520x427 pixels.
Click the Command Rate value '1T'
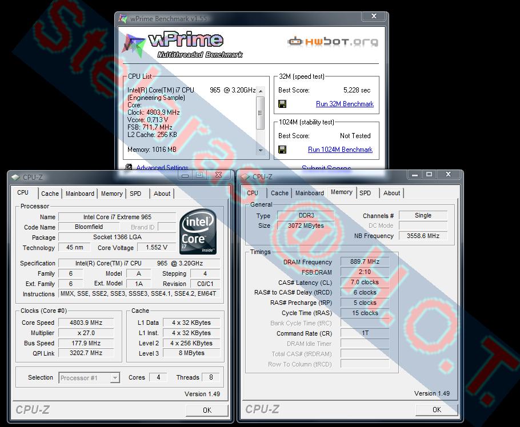click(x=365, y=333)
